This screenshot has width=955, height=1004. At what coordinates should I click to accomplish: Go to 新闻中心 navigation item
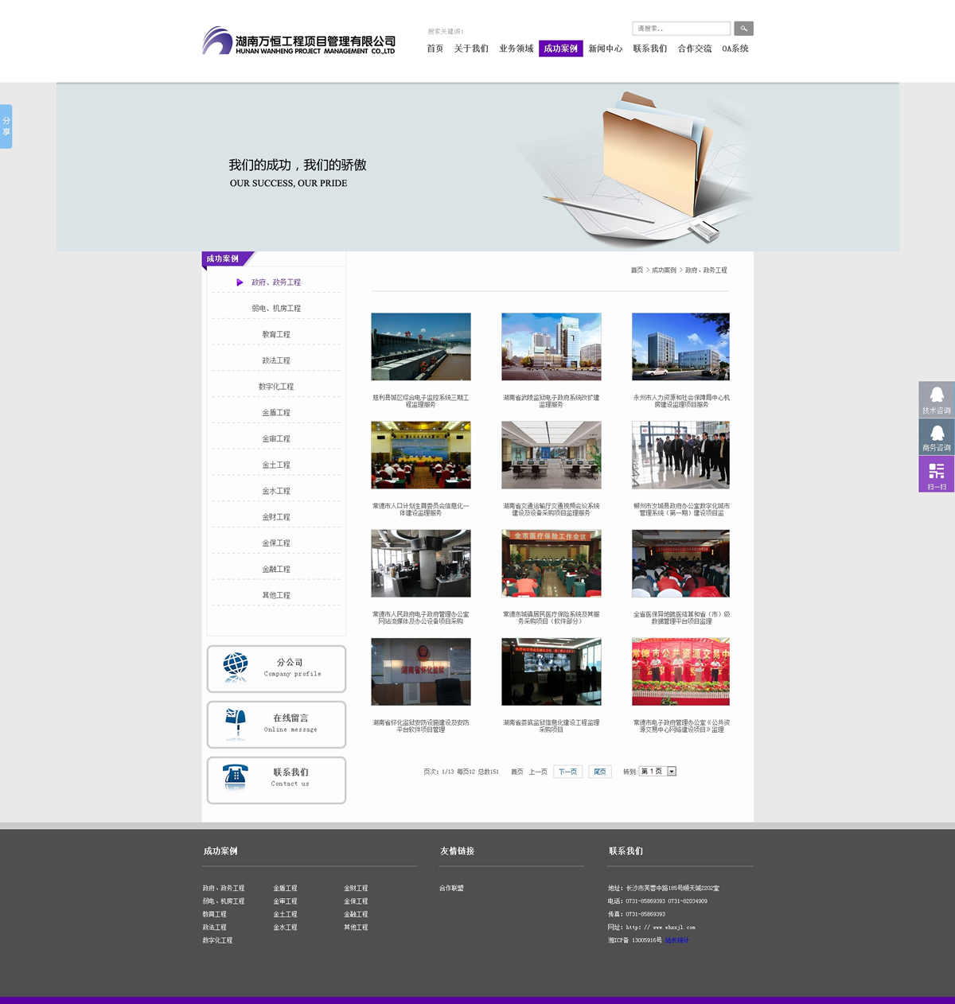tap(605, 49)
